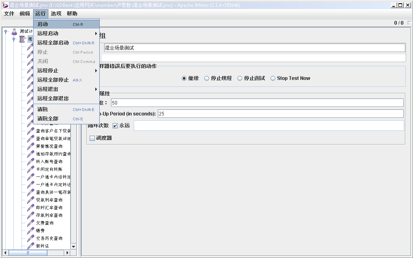413x258 pixels.
Task: Open the 编辑 menu
Action: [x=25, y=14]
